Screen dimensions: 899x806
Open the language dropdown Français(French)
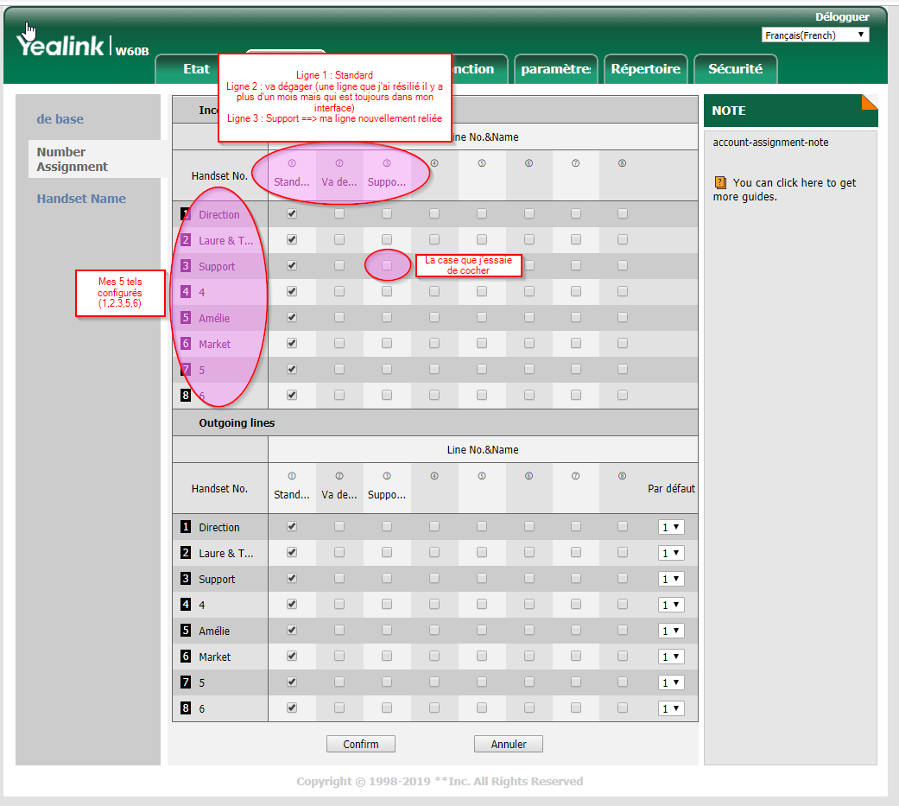[x=815, y=35]
